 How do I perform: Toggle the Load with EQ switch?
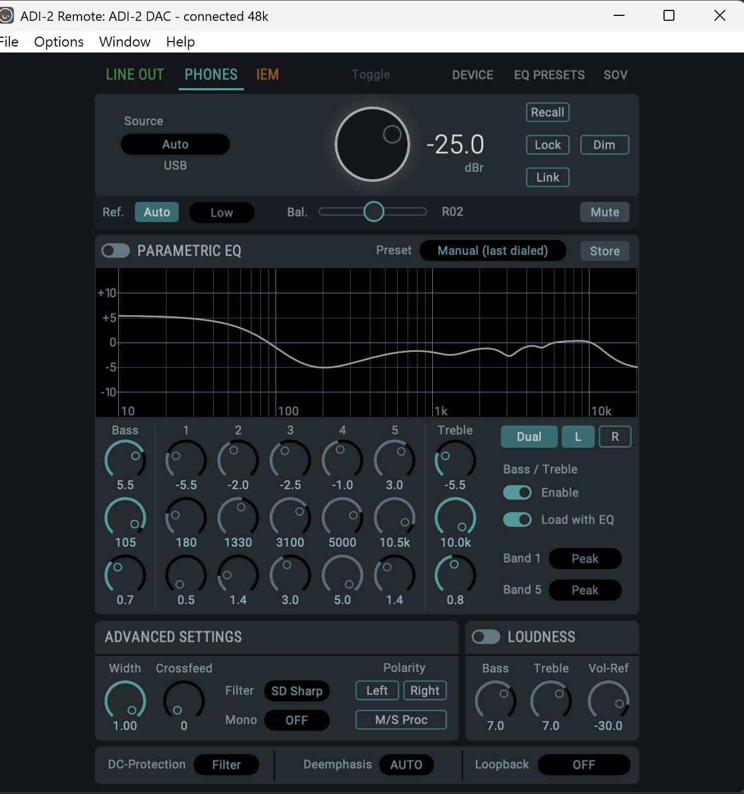pyautogui.click(x=517, y=519)
